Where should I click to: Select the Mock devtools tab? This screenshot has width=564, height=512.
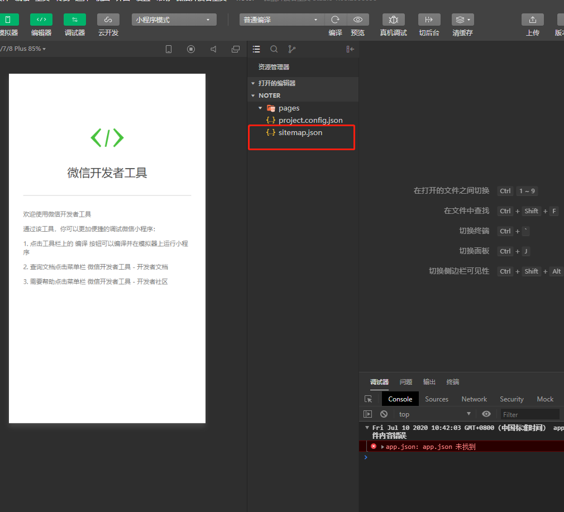click(545, 399)
